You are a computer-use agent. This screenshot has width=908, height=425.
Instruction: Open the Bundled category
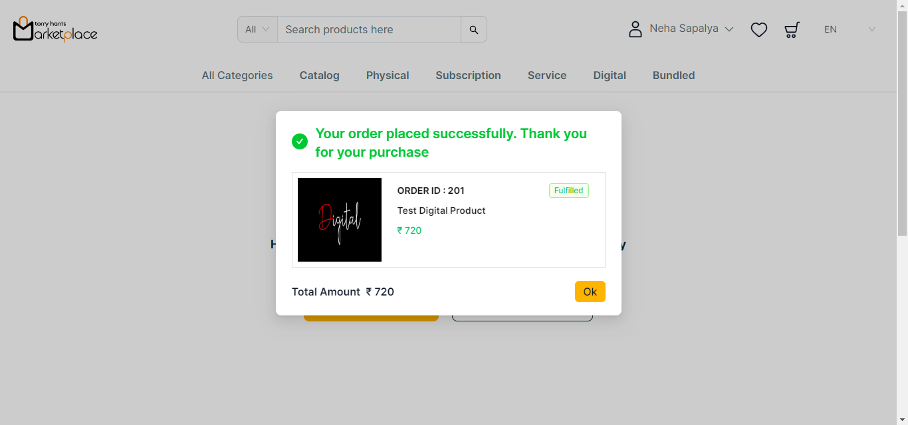pos(673,76)
